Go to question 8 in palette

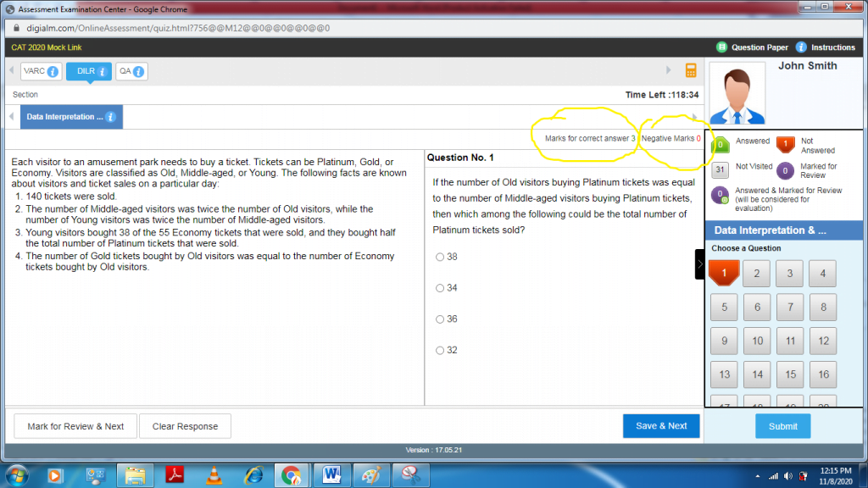coord(824,307)
